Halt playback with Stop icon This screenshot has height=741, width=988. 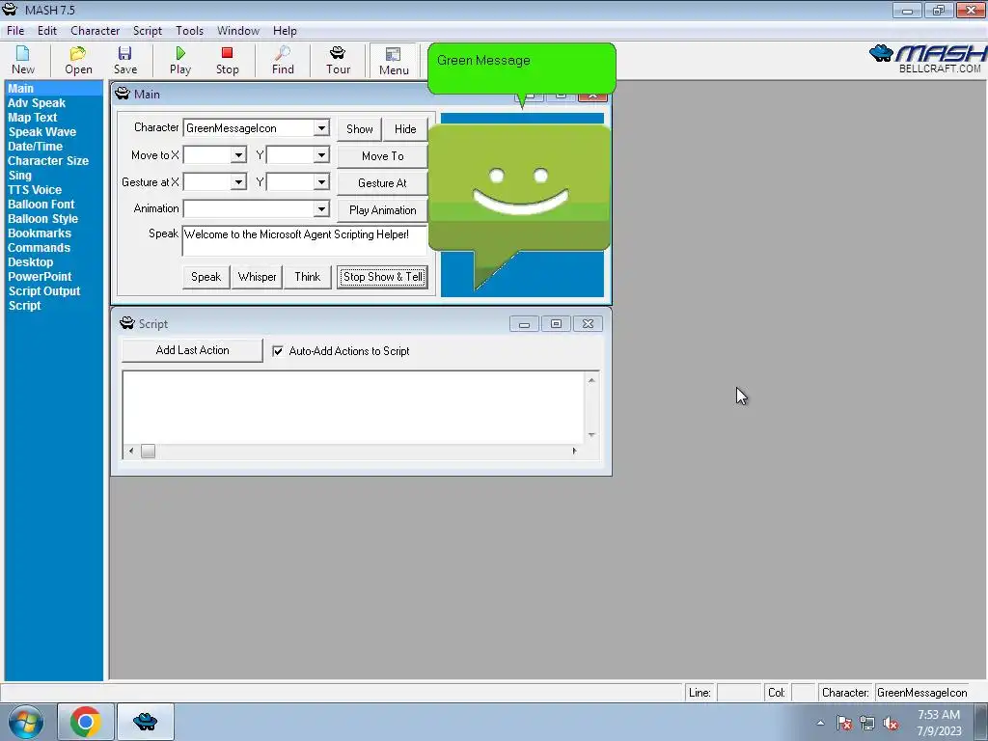point(227,61)
